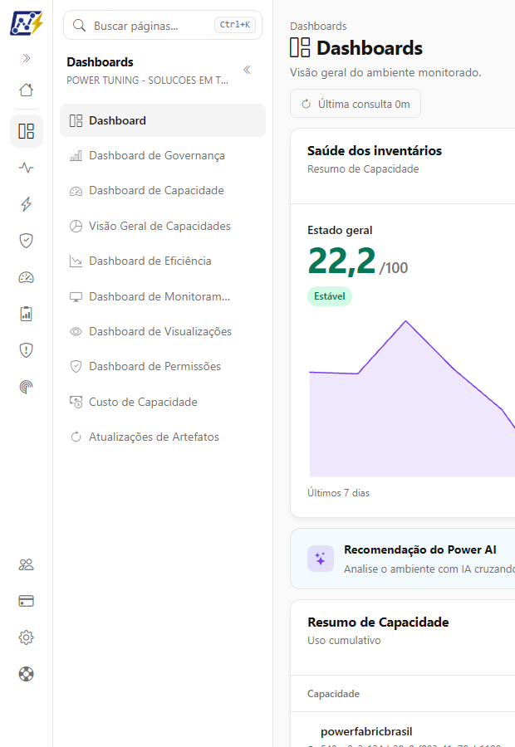Click the Custo de Capacidade cost icon
The width and height of the screenshot is (515, 747).
point(76,402)
